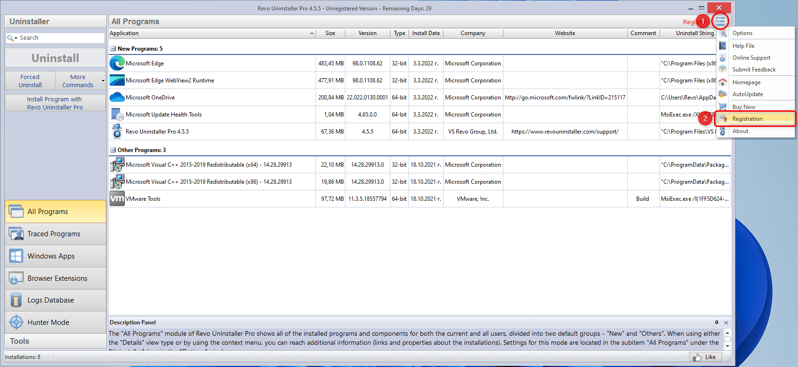Select Registration from the menu
This screenshot has width=798, height=367.
pyautogui.click(x=747, y=119)
